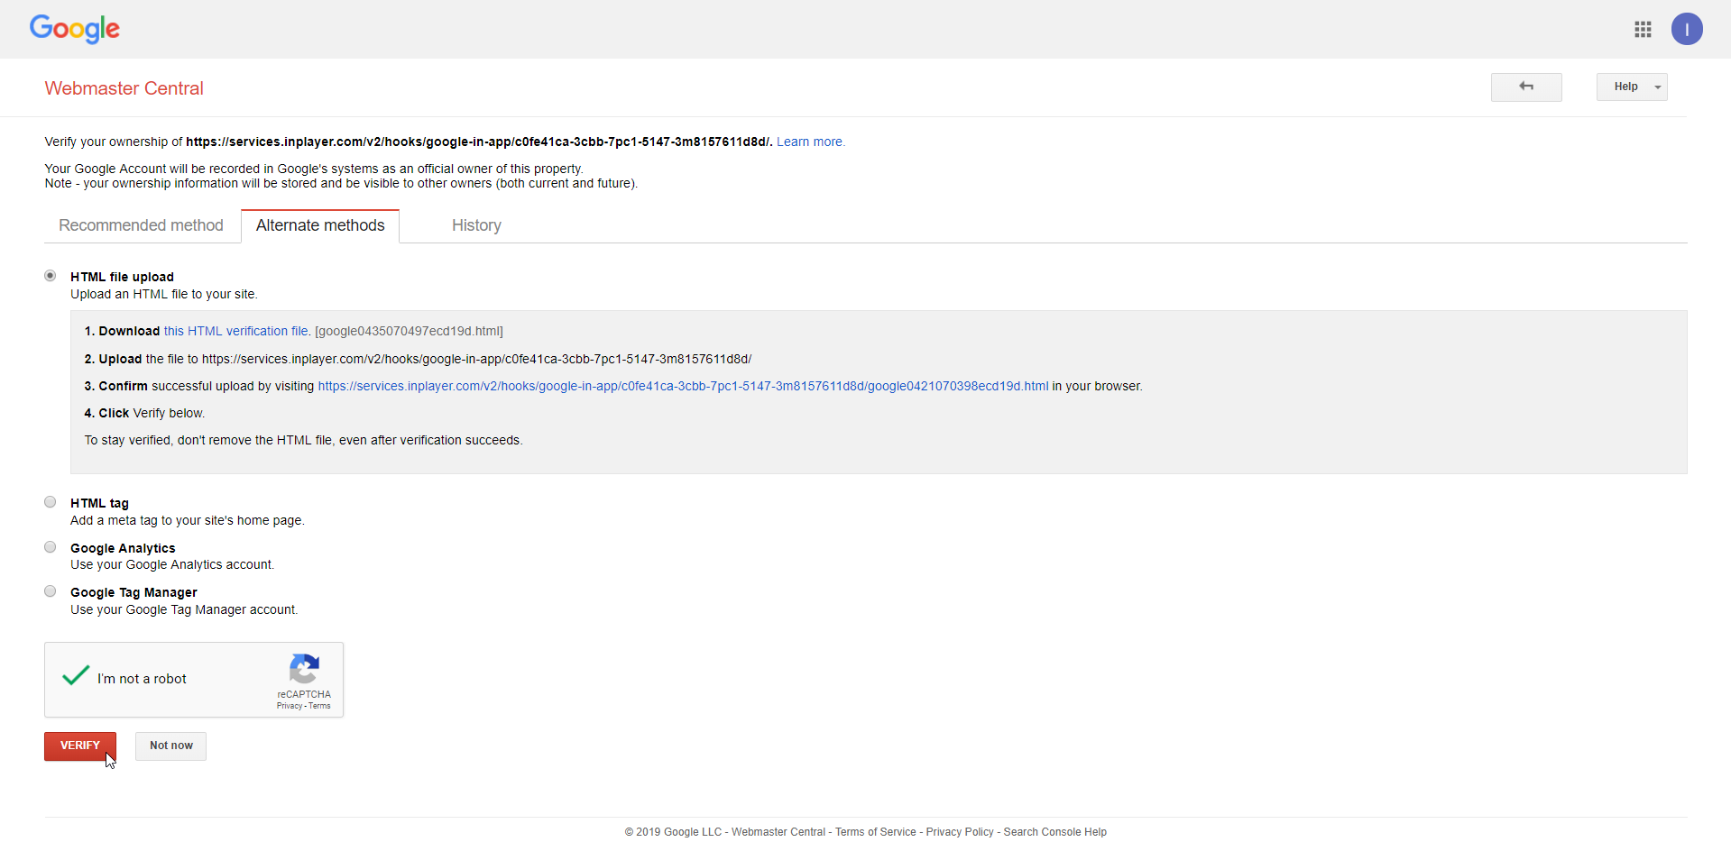Click the bold property URL in the verify sentence
Image resolution: width=1731 pixels, height=842 pixels.
tap(479, 142)
